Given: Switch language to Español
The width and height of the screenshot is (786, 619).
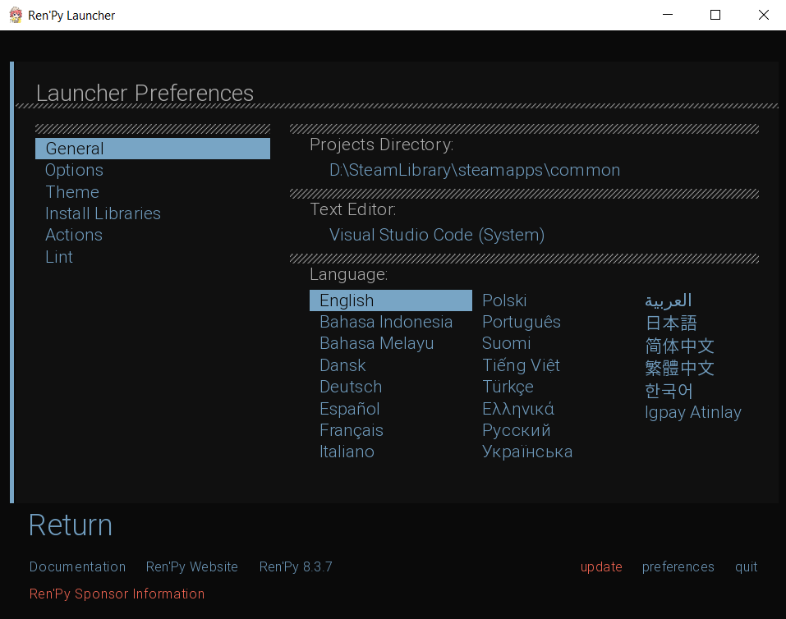Looking at the screenshot, I should (349, 409).
